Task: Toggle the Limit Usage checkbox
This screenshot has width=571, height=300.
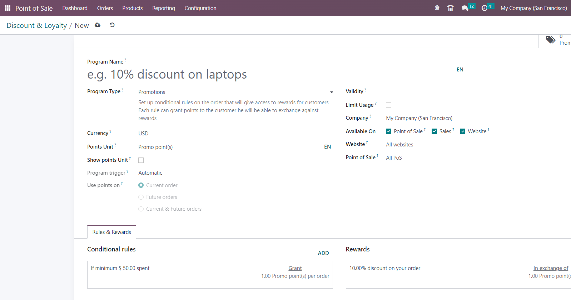Action: click(389, 105)
